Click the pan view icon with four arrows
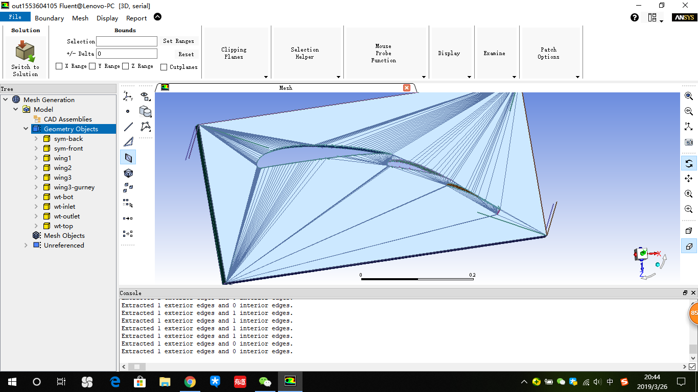 click(x=689, y=179)
